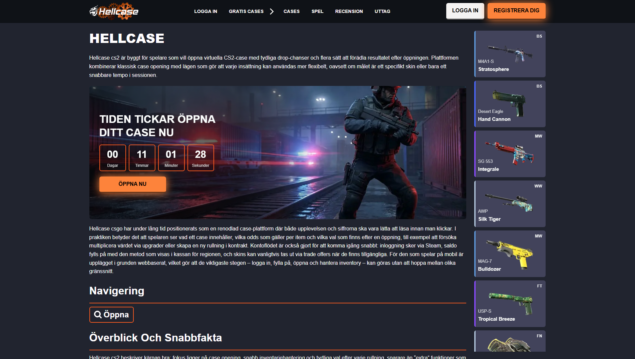Open the RECENSION menu item
This screenshot has height=359, width=635.
pos(349,11)
